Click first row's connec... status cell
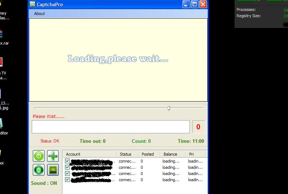 click(127, 161)
